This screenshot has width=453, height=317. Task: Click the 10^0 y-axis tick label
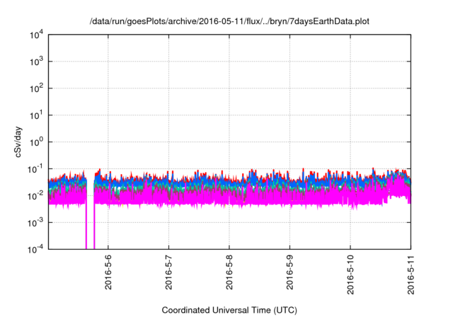(37, 142)
